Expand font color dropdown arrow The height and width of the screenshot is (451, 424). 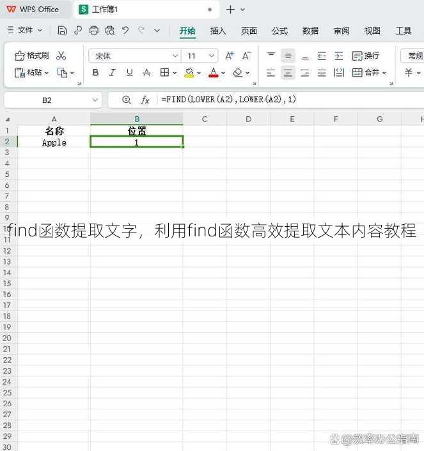223,73
